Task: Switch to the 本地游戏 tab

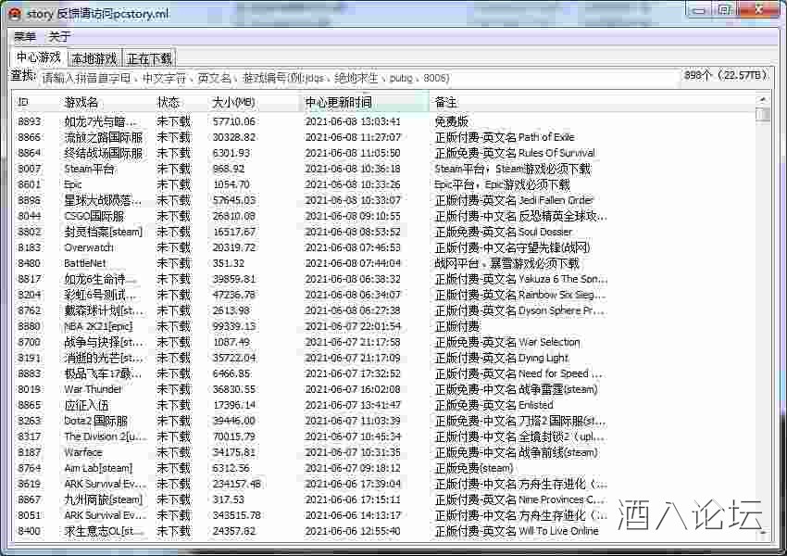Action: (x=93, y=57)
